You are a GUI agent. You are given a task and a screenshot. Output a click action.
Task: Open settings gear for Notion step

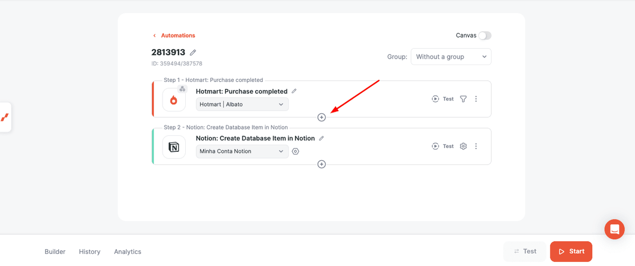click(x=463, y=146)
